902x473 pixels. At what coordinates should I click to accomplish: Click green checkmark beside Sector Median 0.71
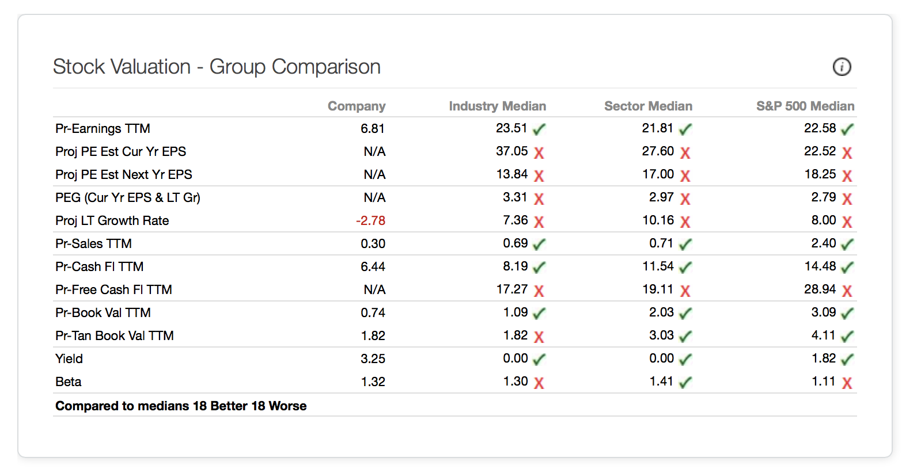[x=685, y=245]
